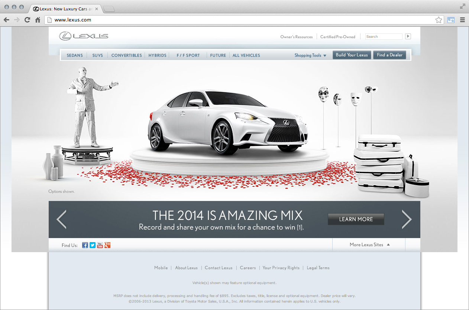Click the YouTube icon in footer
This screenshot has height=310, width=469.
100,245
